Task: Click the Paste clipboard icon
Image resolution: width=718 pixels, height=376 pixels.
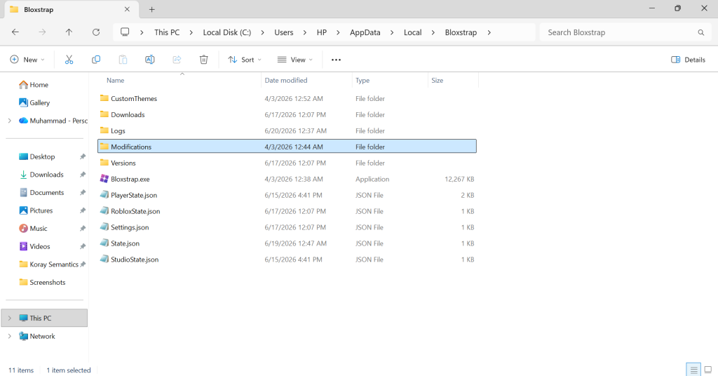Action: point(123,60)
